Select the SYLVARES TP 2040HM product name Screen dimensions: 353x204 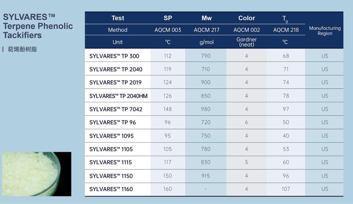click(x=118, y=96)
